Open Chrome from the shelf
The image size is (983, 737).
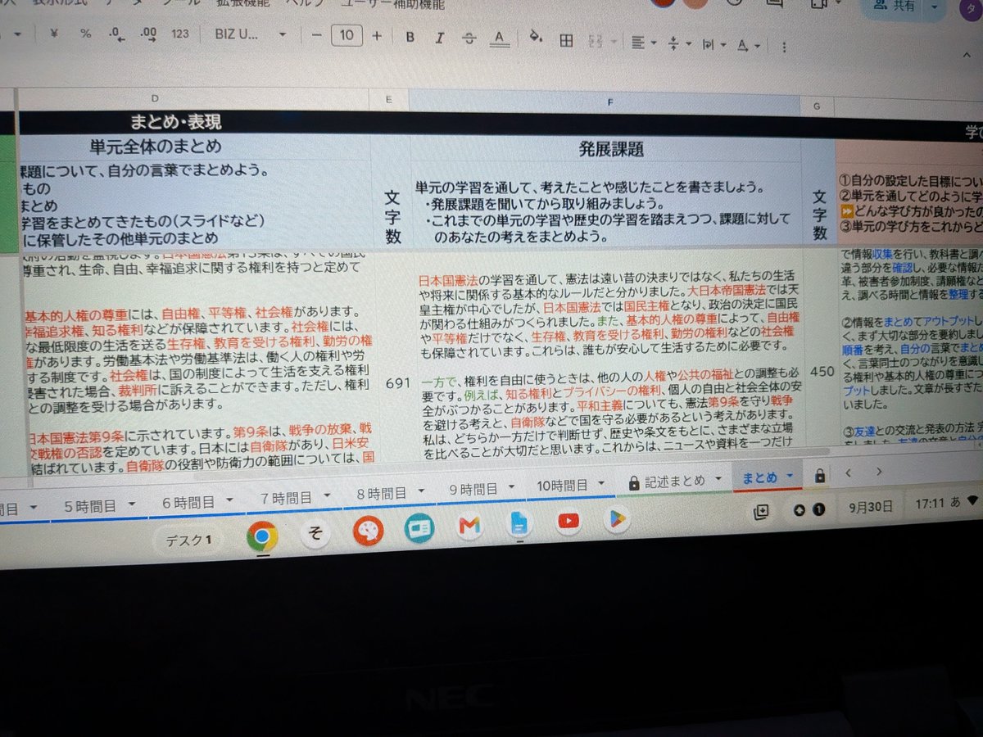262,536
